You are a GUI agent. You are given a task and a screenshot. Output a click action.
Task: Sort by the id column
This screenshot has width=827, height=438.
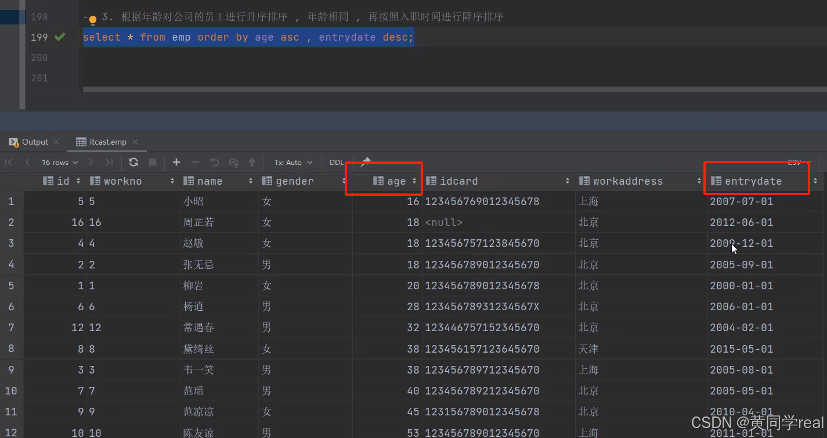78,181
